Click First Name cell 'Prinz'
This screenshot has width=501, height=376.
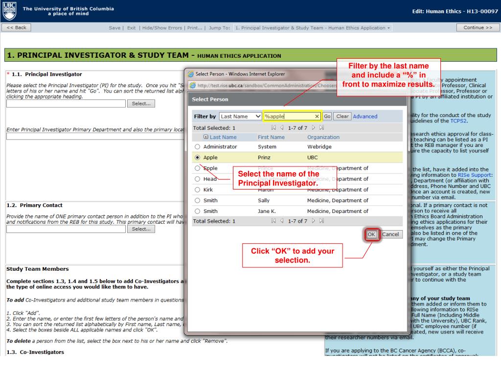[264, 158]
